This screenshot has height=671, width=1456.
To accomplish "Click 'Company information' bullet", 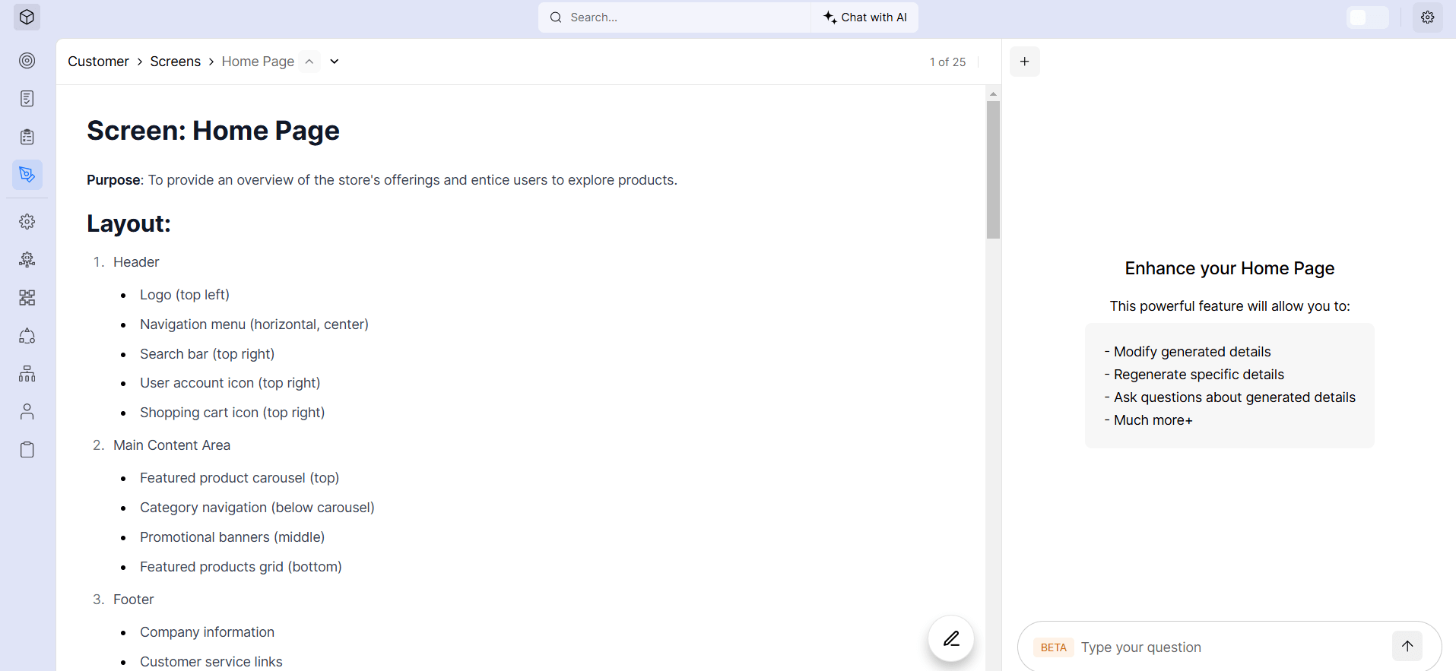I will (207, 632).
